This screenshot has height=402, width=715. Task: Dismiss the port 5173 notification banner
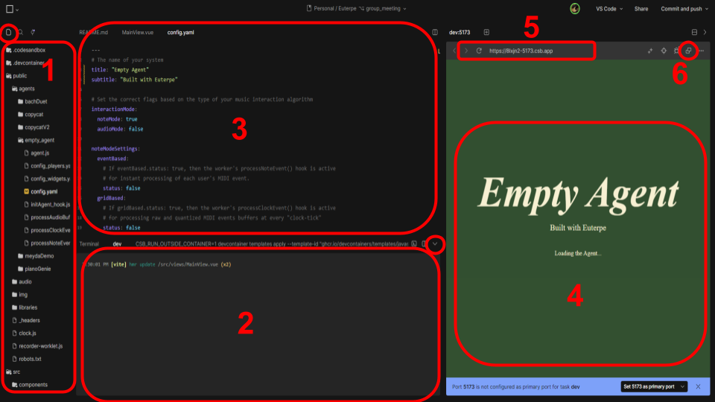(x=698, y=386)
